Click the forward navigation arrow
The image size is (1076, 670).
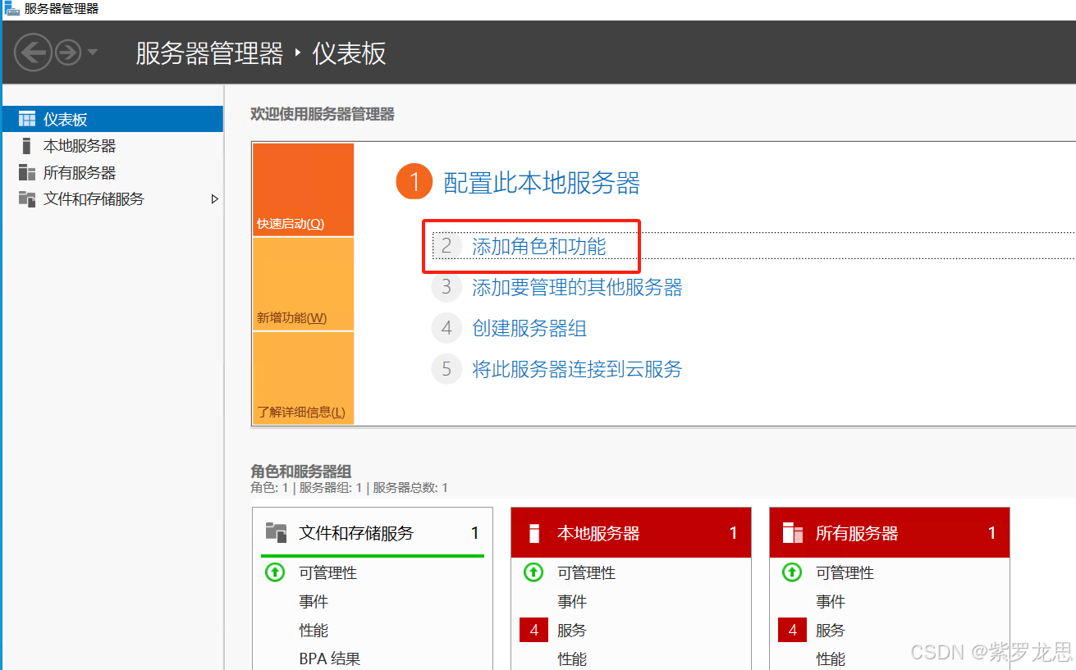coord(68,53)
